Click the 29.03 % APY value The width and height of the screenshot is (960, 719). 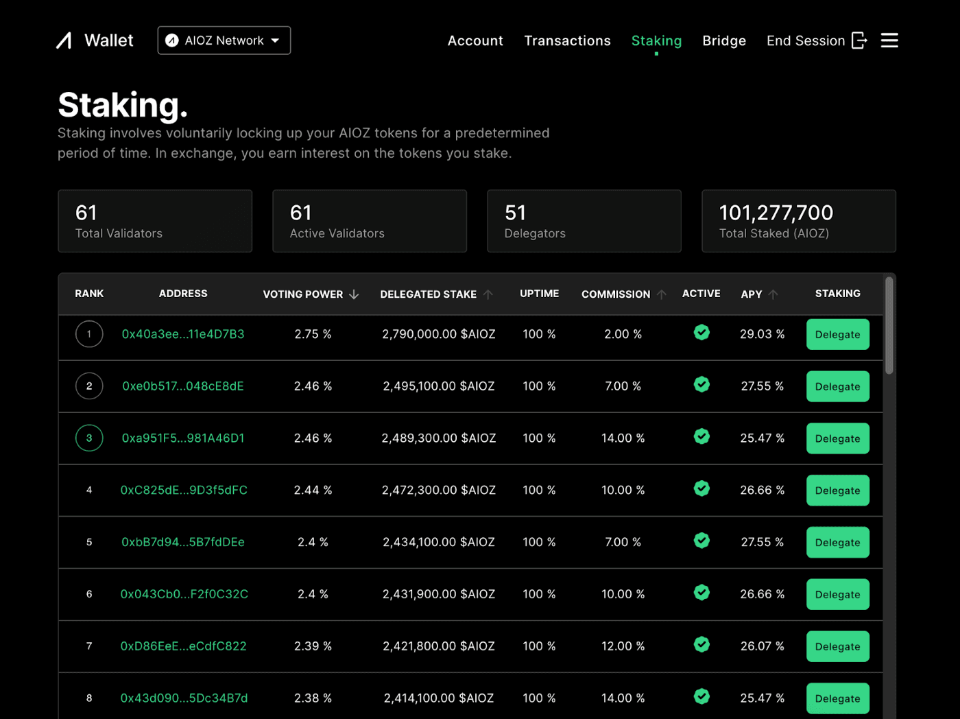(x=762, y=334)
